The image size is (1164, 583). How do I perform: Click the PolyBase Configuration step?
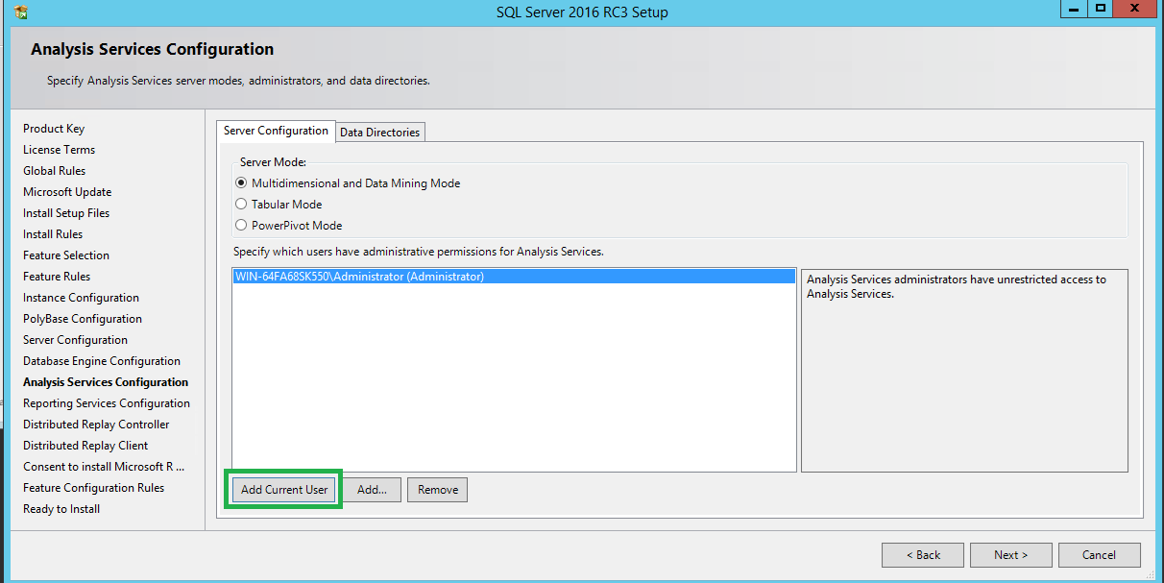point(83,319)
